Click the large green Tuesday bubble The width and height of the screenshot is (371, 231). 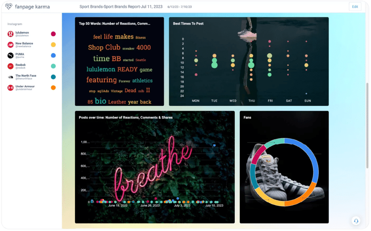click(x=214, y=65)
